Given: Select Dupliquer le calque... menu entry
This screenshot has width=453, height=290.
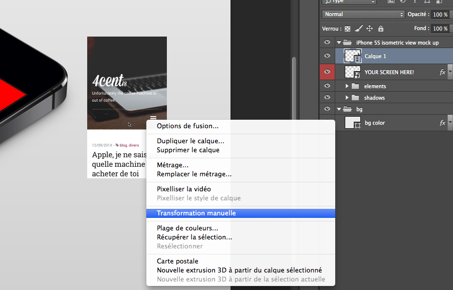Looking at the screenshot, I should pyautogui.click(x=190, y=141).
